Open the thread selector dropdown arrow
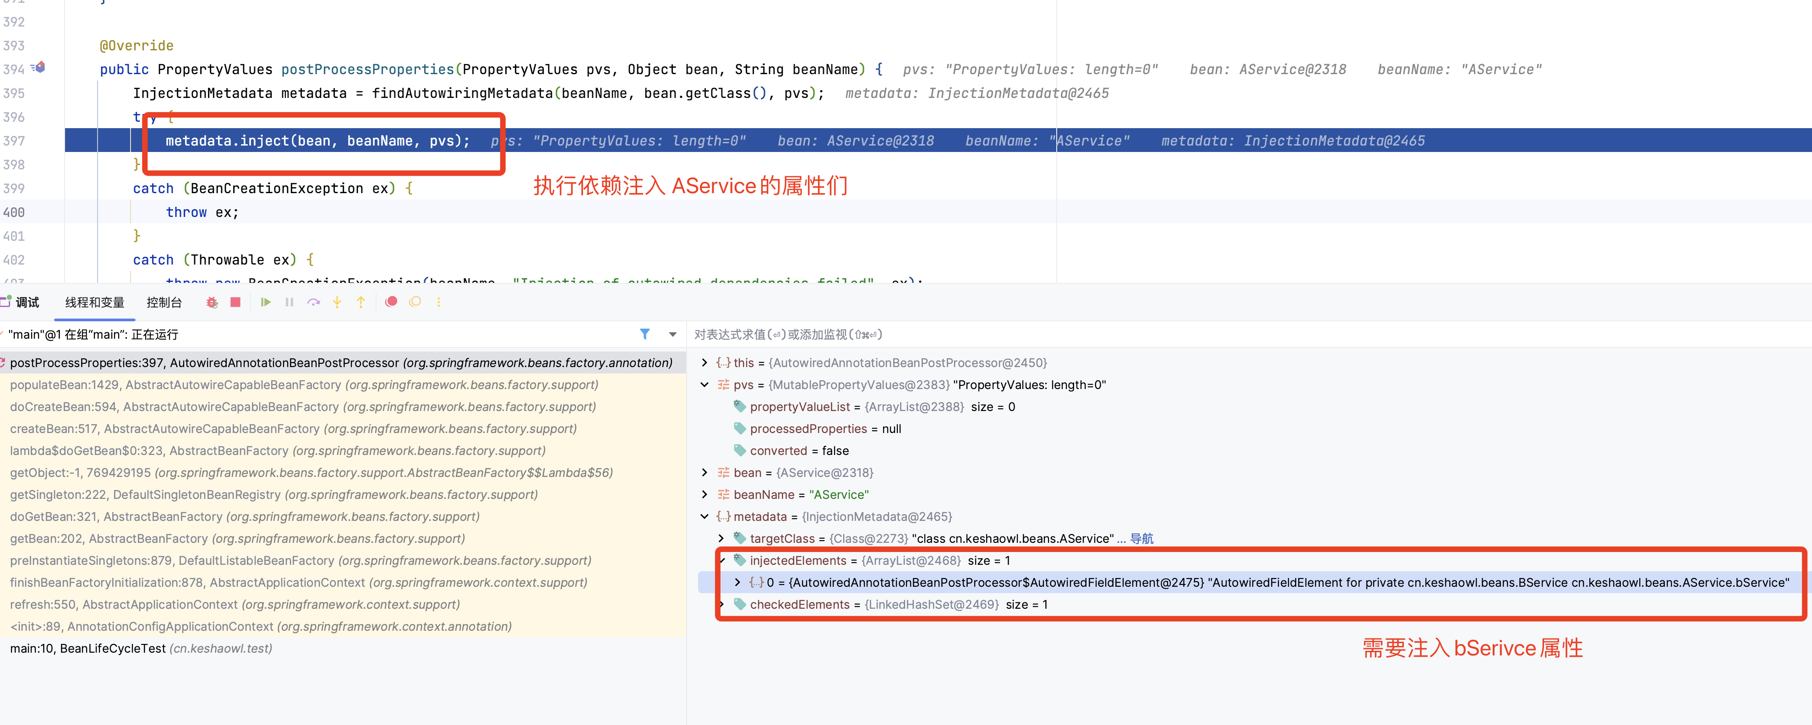Image resolution: width=1812 pixels, height=725 pixels. coord(672,335)
